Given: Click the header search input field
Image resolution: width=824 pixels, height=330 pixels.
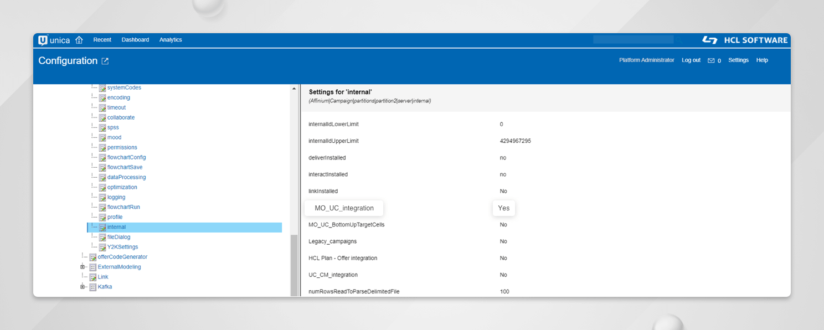Looking at the screenshot, I should point(633,40).
